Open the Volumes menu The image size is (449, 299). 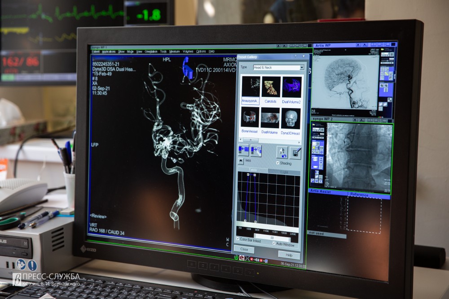click(x=188, y=52)
